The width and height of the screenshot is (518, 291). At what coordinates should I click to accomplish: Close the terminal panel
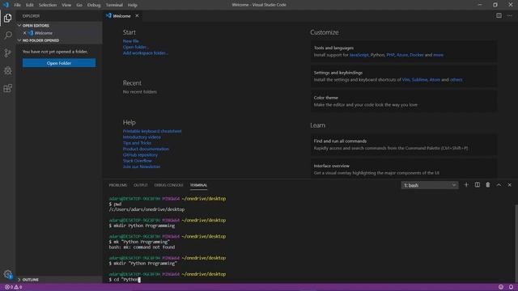(509, 185)
